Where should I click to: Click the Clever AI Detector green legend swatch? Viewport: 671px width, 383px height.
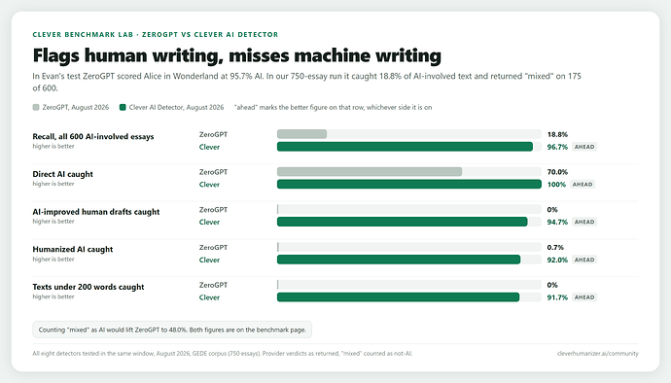[x=123, y=107]
